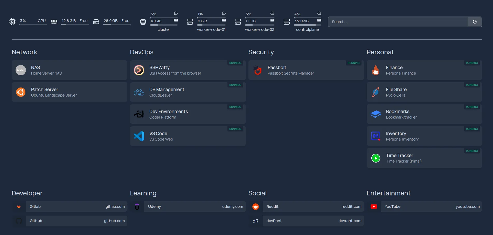The width and height of the screenshot is (493, 235).
Task: Select the CloudBeaver DB Management icon
Action: point(139,92)
